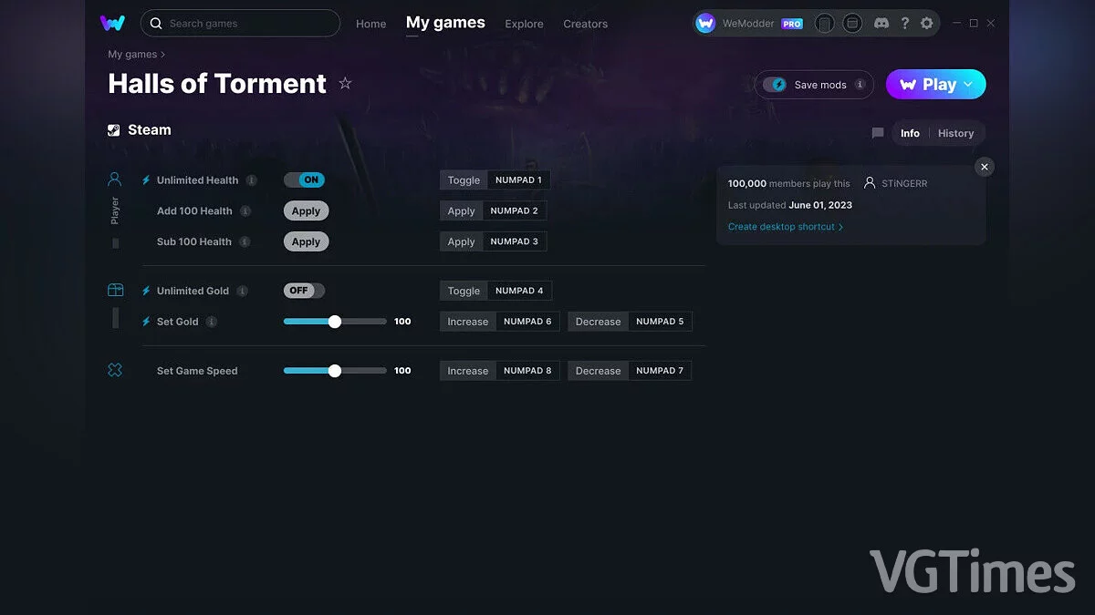This screenshot has width=1095, height=615.
Task: Favorite Halls of Torment with the star
Action: tap(345, 84)
